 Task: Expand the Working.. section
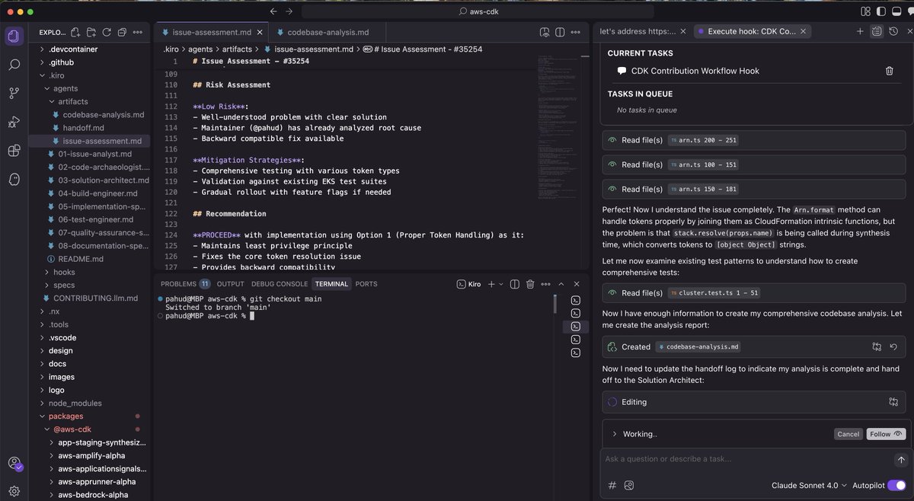614,434
